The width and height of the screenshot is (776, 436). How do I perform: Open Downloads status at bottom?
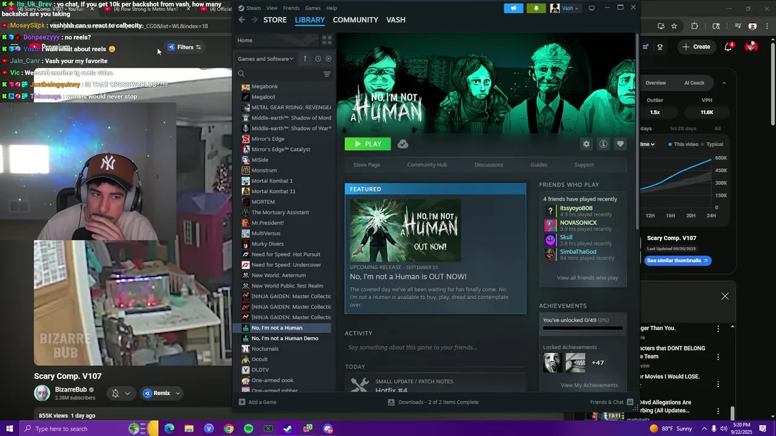433,402
